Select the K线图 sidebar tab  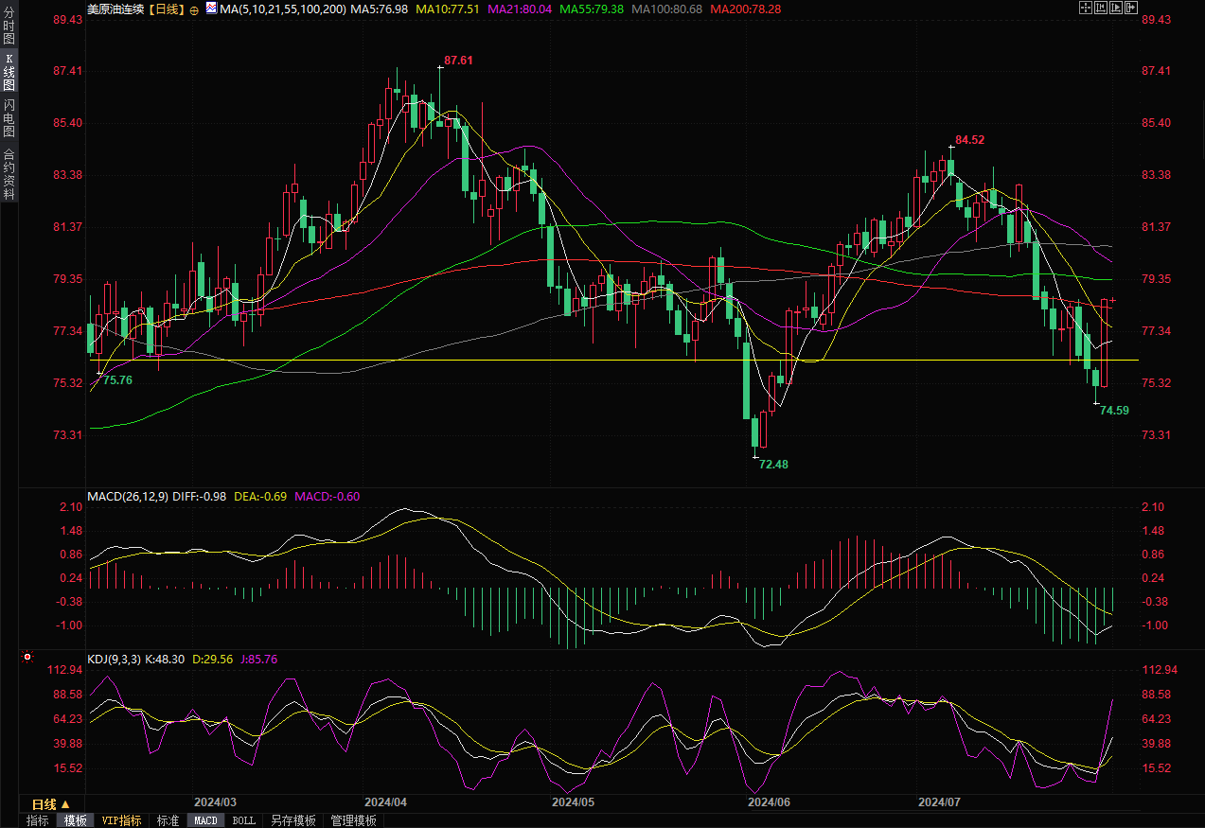(x=9, y=72)
